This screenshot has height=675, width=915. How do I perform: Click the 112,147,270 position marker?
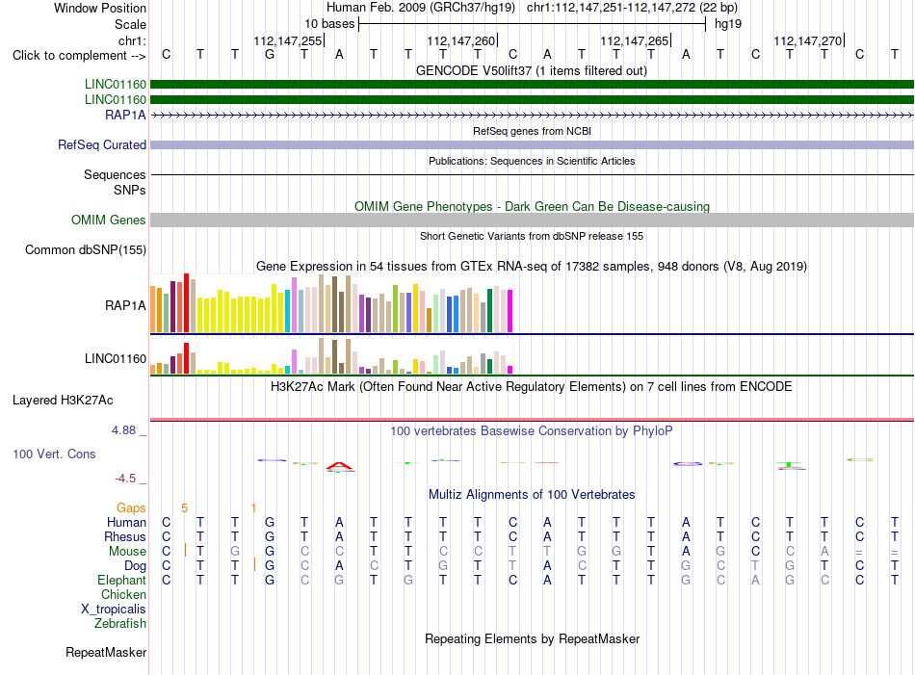pyautogui.click(x=808, y=40)
